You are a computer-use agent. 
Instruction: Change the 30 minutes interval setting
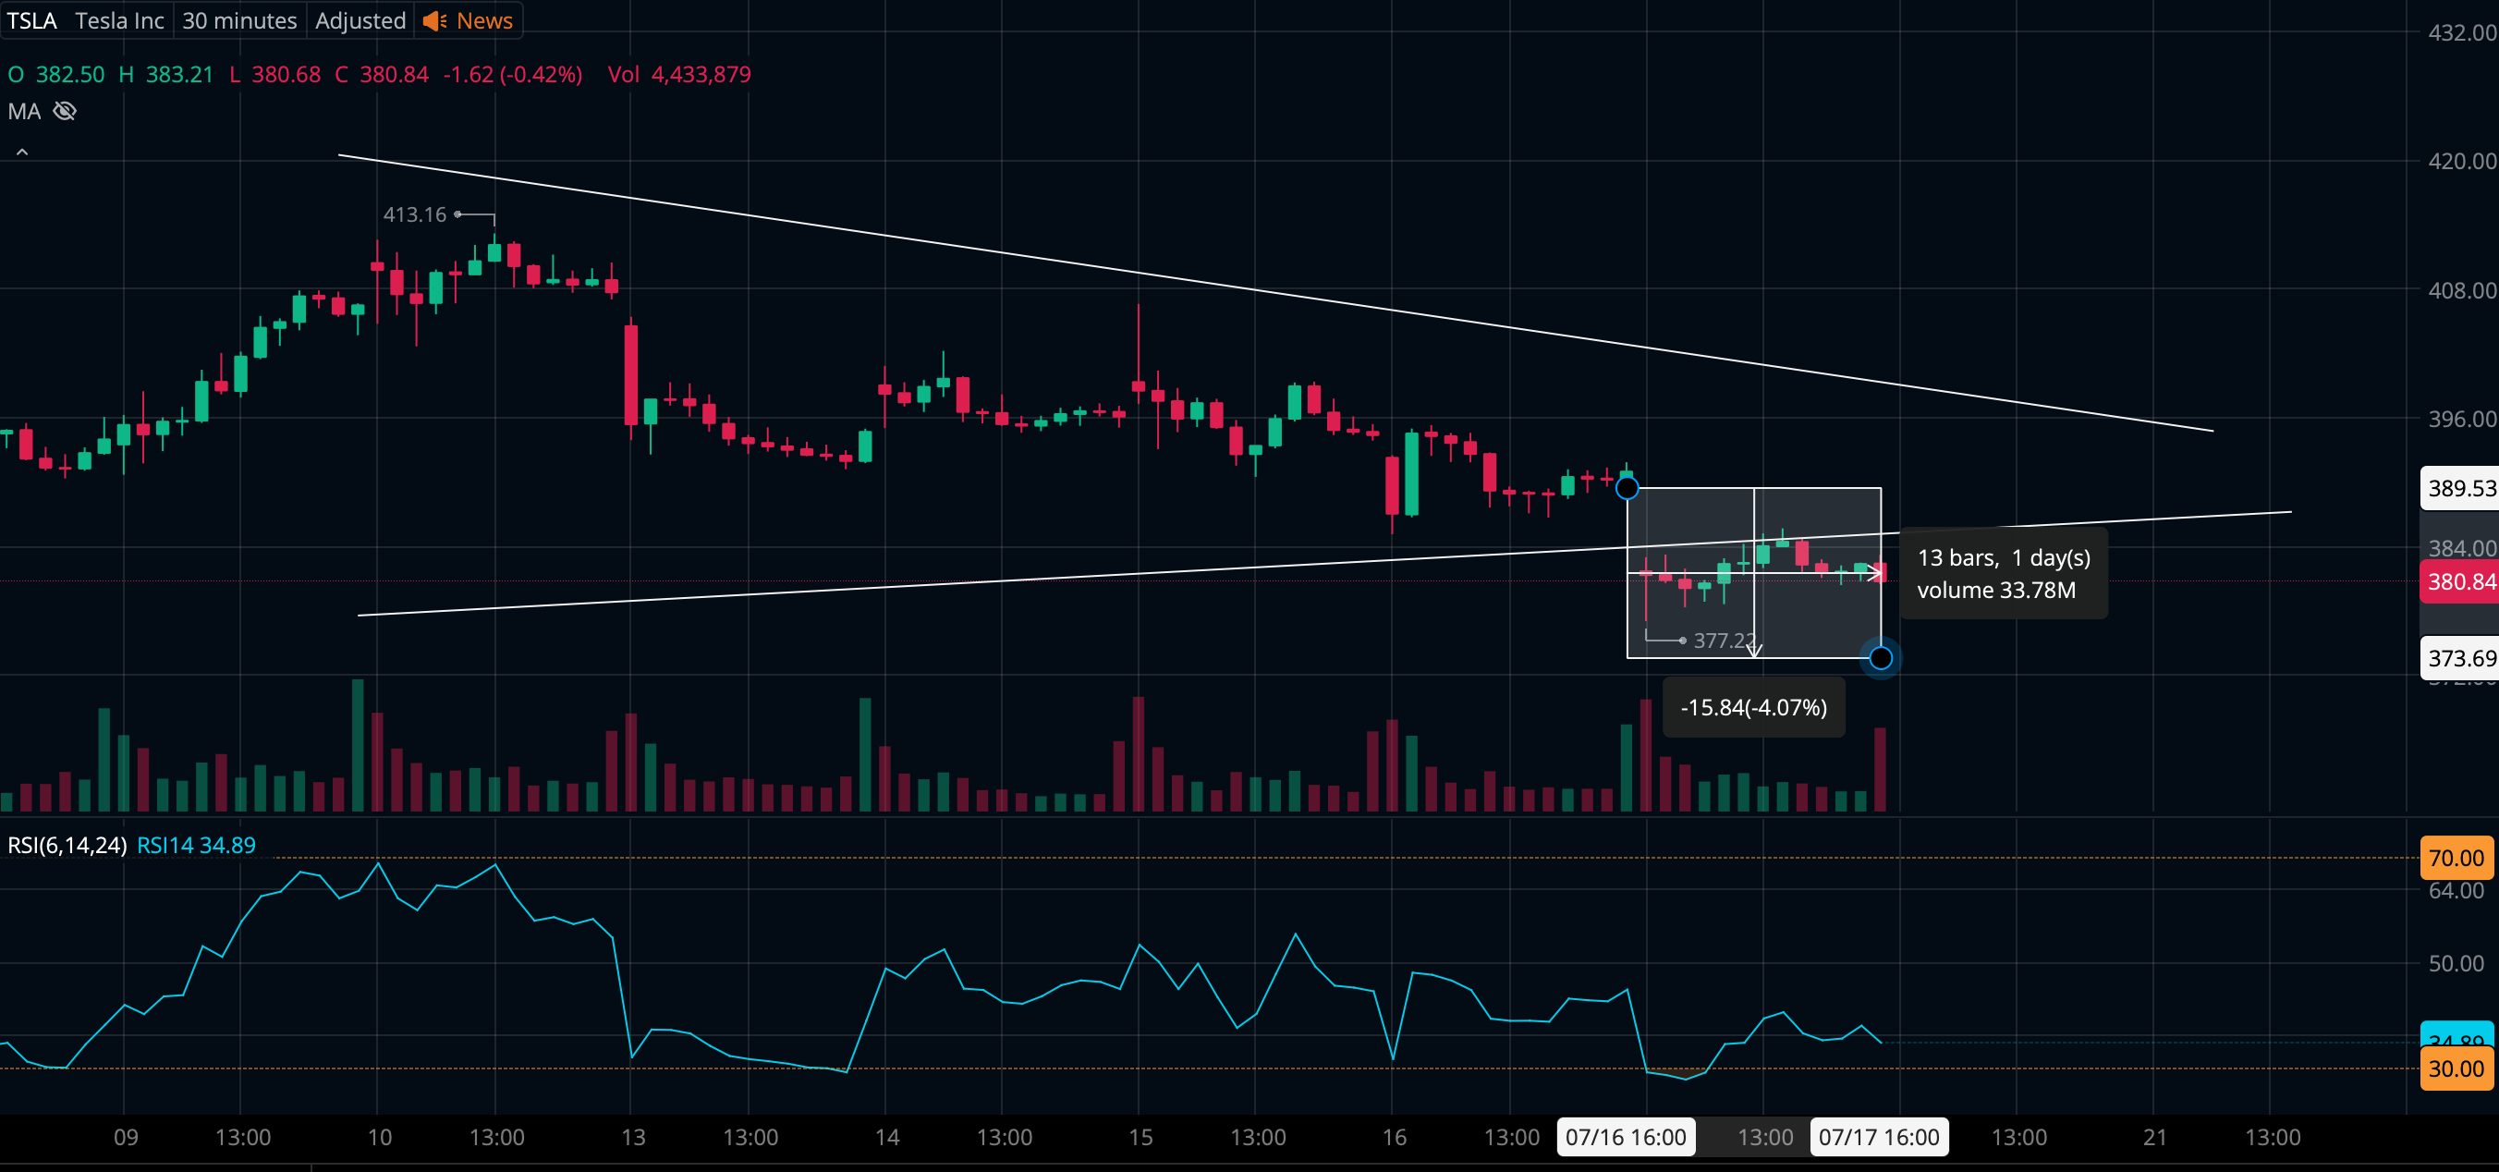coord(239,20)
